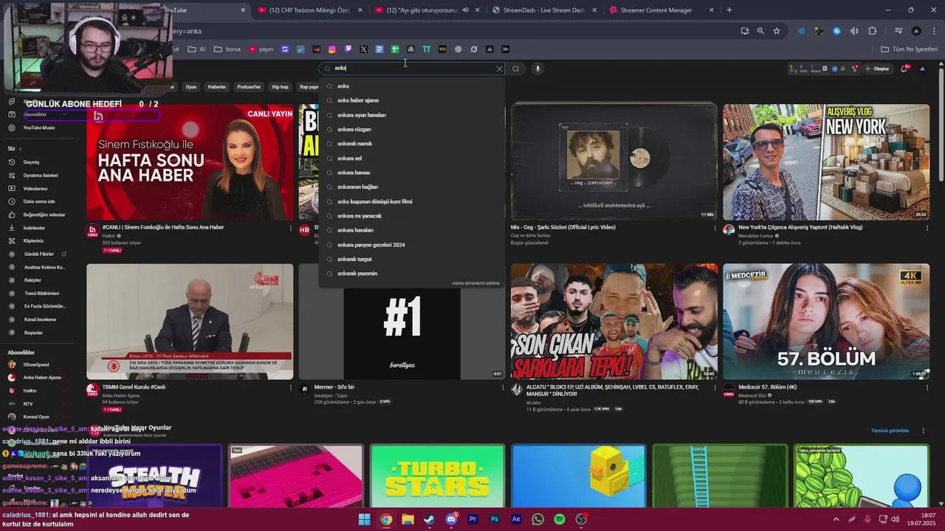This screenshot has height=531, width=945.
Task: Open New York Alışveriş Vlog thumbnail
Action: pyautogui.click(x=826, y=162)
